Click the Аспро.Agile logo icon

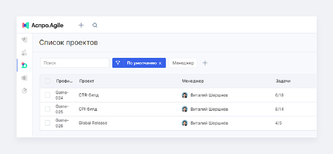click(26, 25)
